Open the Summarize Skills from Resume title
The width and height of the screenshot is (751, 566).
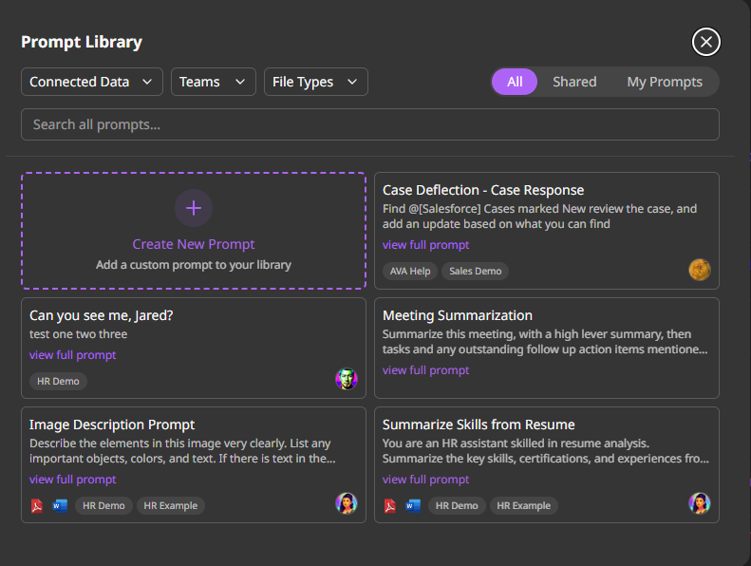coord(479,425)
